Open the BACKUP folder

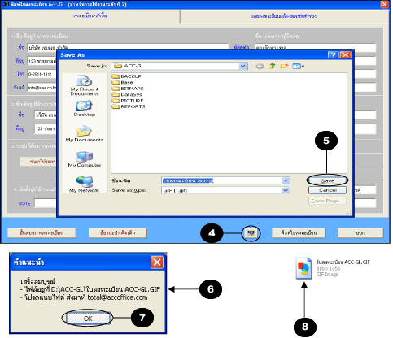(x=127, y=76)
